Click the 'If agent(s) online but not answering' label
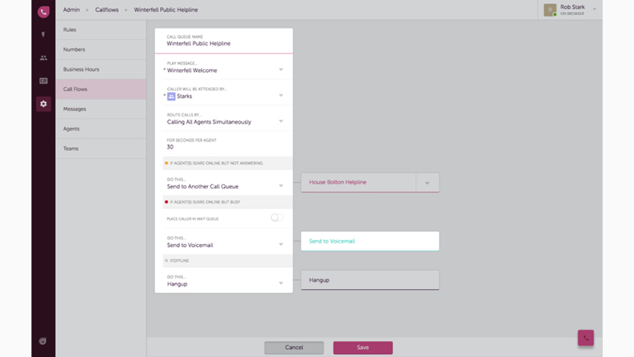The image size is (634, 357). pos(216,163)
